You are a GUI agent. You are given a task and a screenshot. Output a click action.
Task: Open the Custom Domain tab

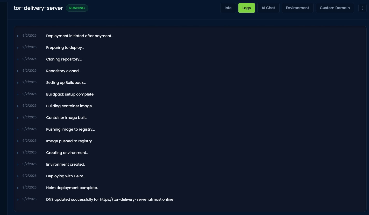(335, 8)
